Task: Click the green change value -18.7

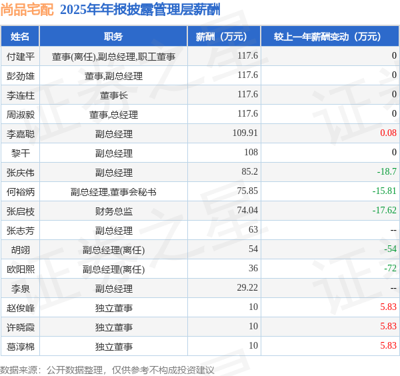Action: click(x=387, y=171)
